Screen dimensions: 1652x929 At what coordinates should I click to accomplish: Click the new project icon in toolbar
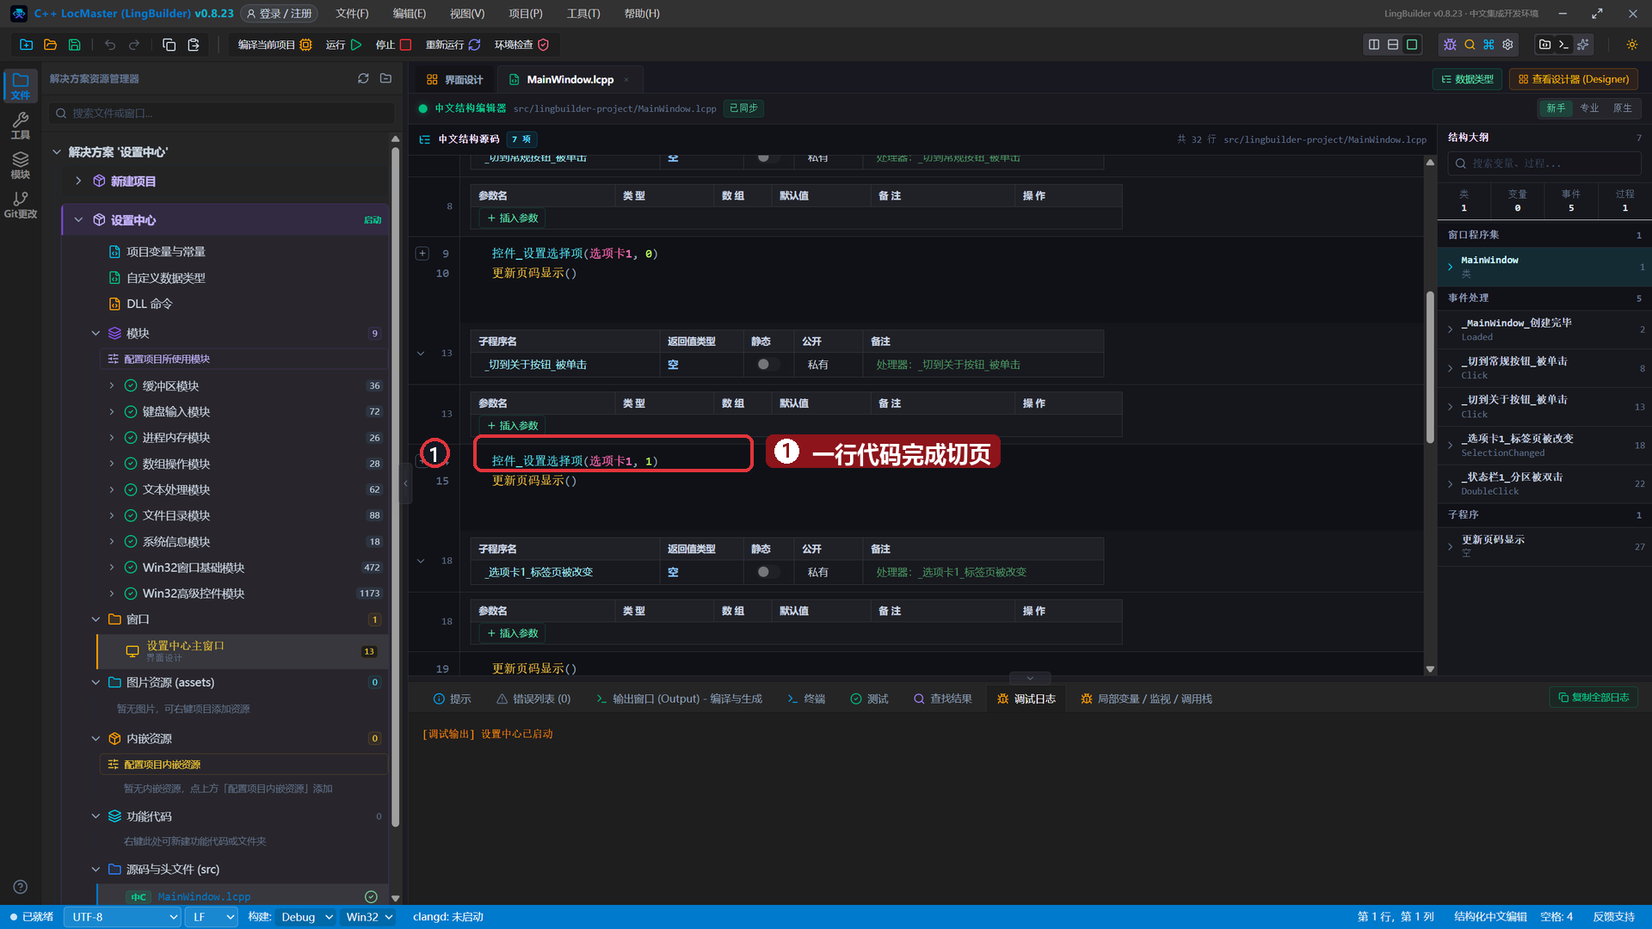pos(26,45)
